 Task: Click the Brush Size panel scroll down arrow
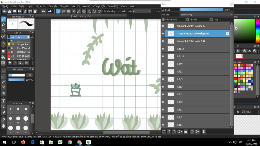32,133
